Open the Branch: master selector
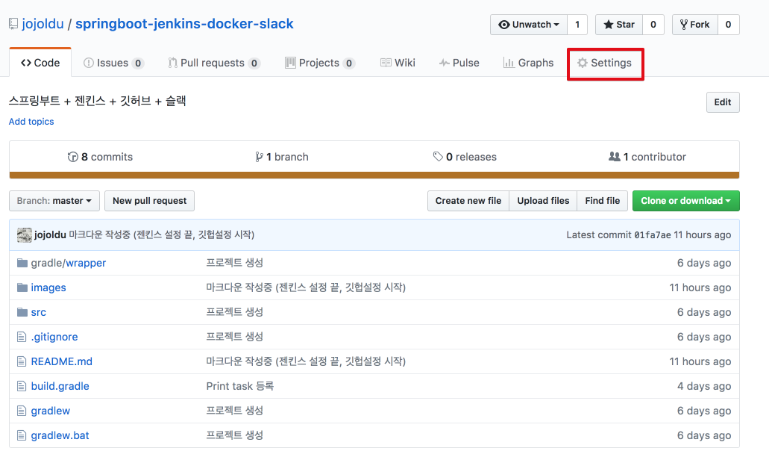Screen dimensions: 769x454 pyautogui.click(x=54, y=201)
